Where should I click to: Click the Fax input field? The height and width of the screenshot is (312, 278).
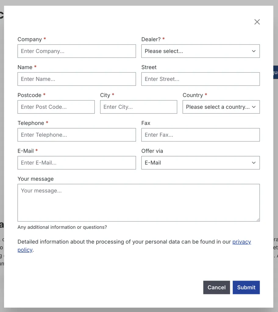(200, 135)
